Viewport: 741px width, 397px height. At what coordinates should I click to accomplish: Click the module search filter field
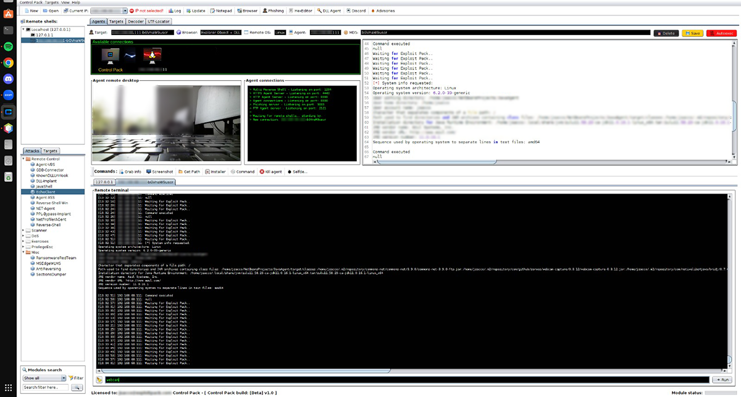tap(47, 387)
